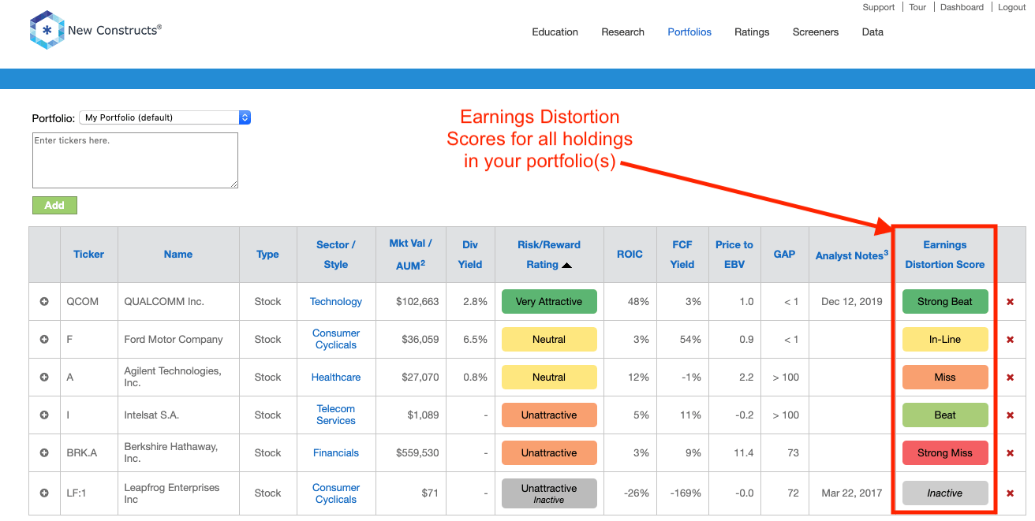Open the Education menu
This screenshot has width=1035, height=521.
[555, 32]
